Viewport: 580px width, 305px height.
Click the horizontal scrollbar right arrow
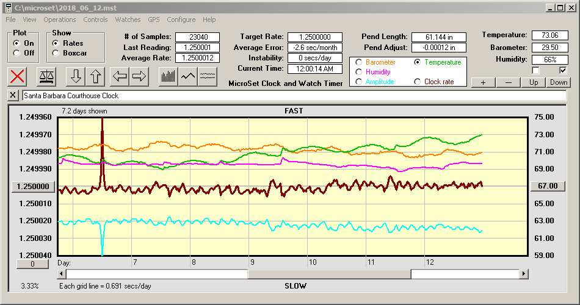tap(524, 274)
